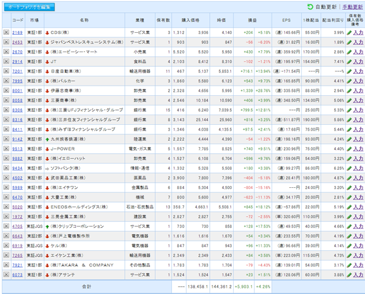
Task: Click the name 九州旅客鉄道(株)
Action: point(68,139)
